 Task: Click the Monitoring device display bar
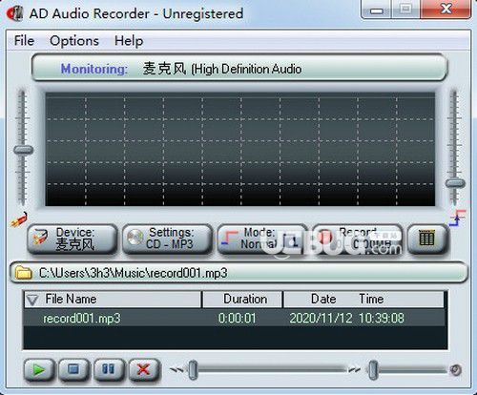[x=239, y=68]
